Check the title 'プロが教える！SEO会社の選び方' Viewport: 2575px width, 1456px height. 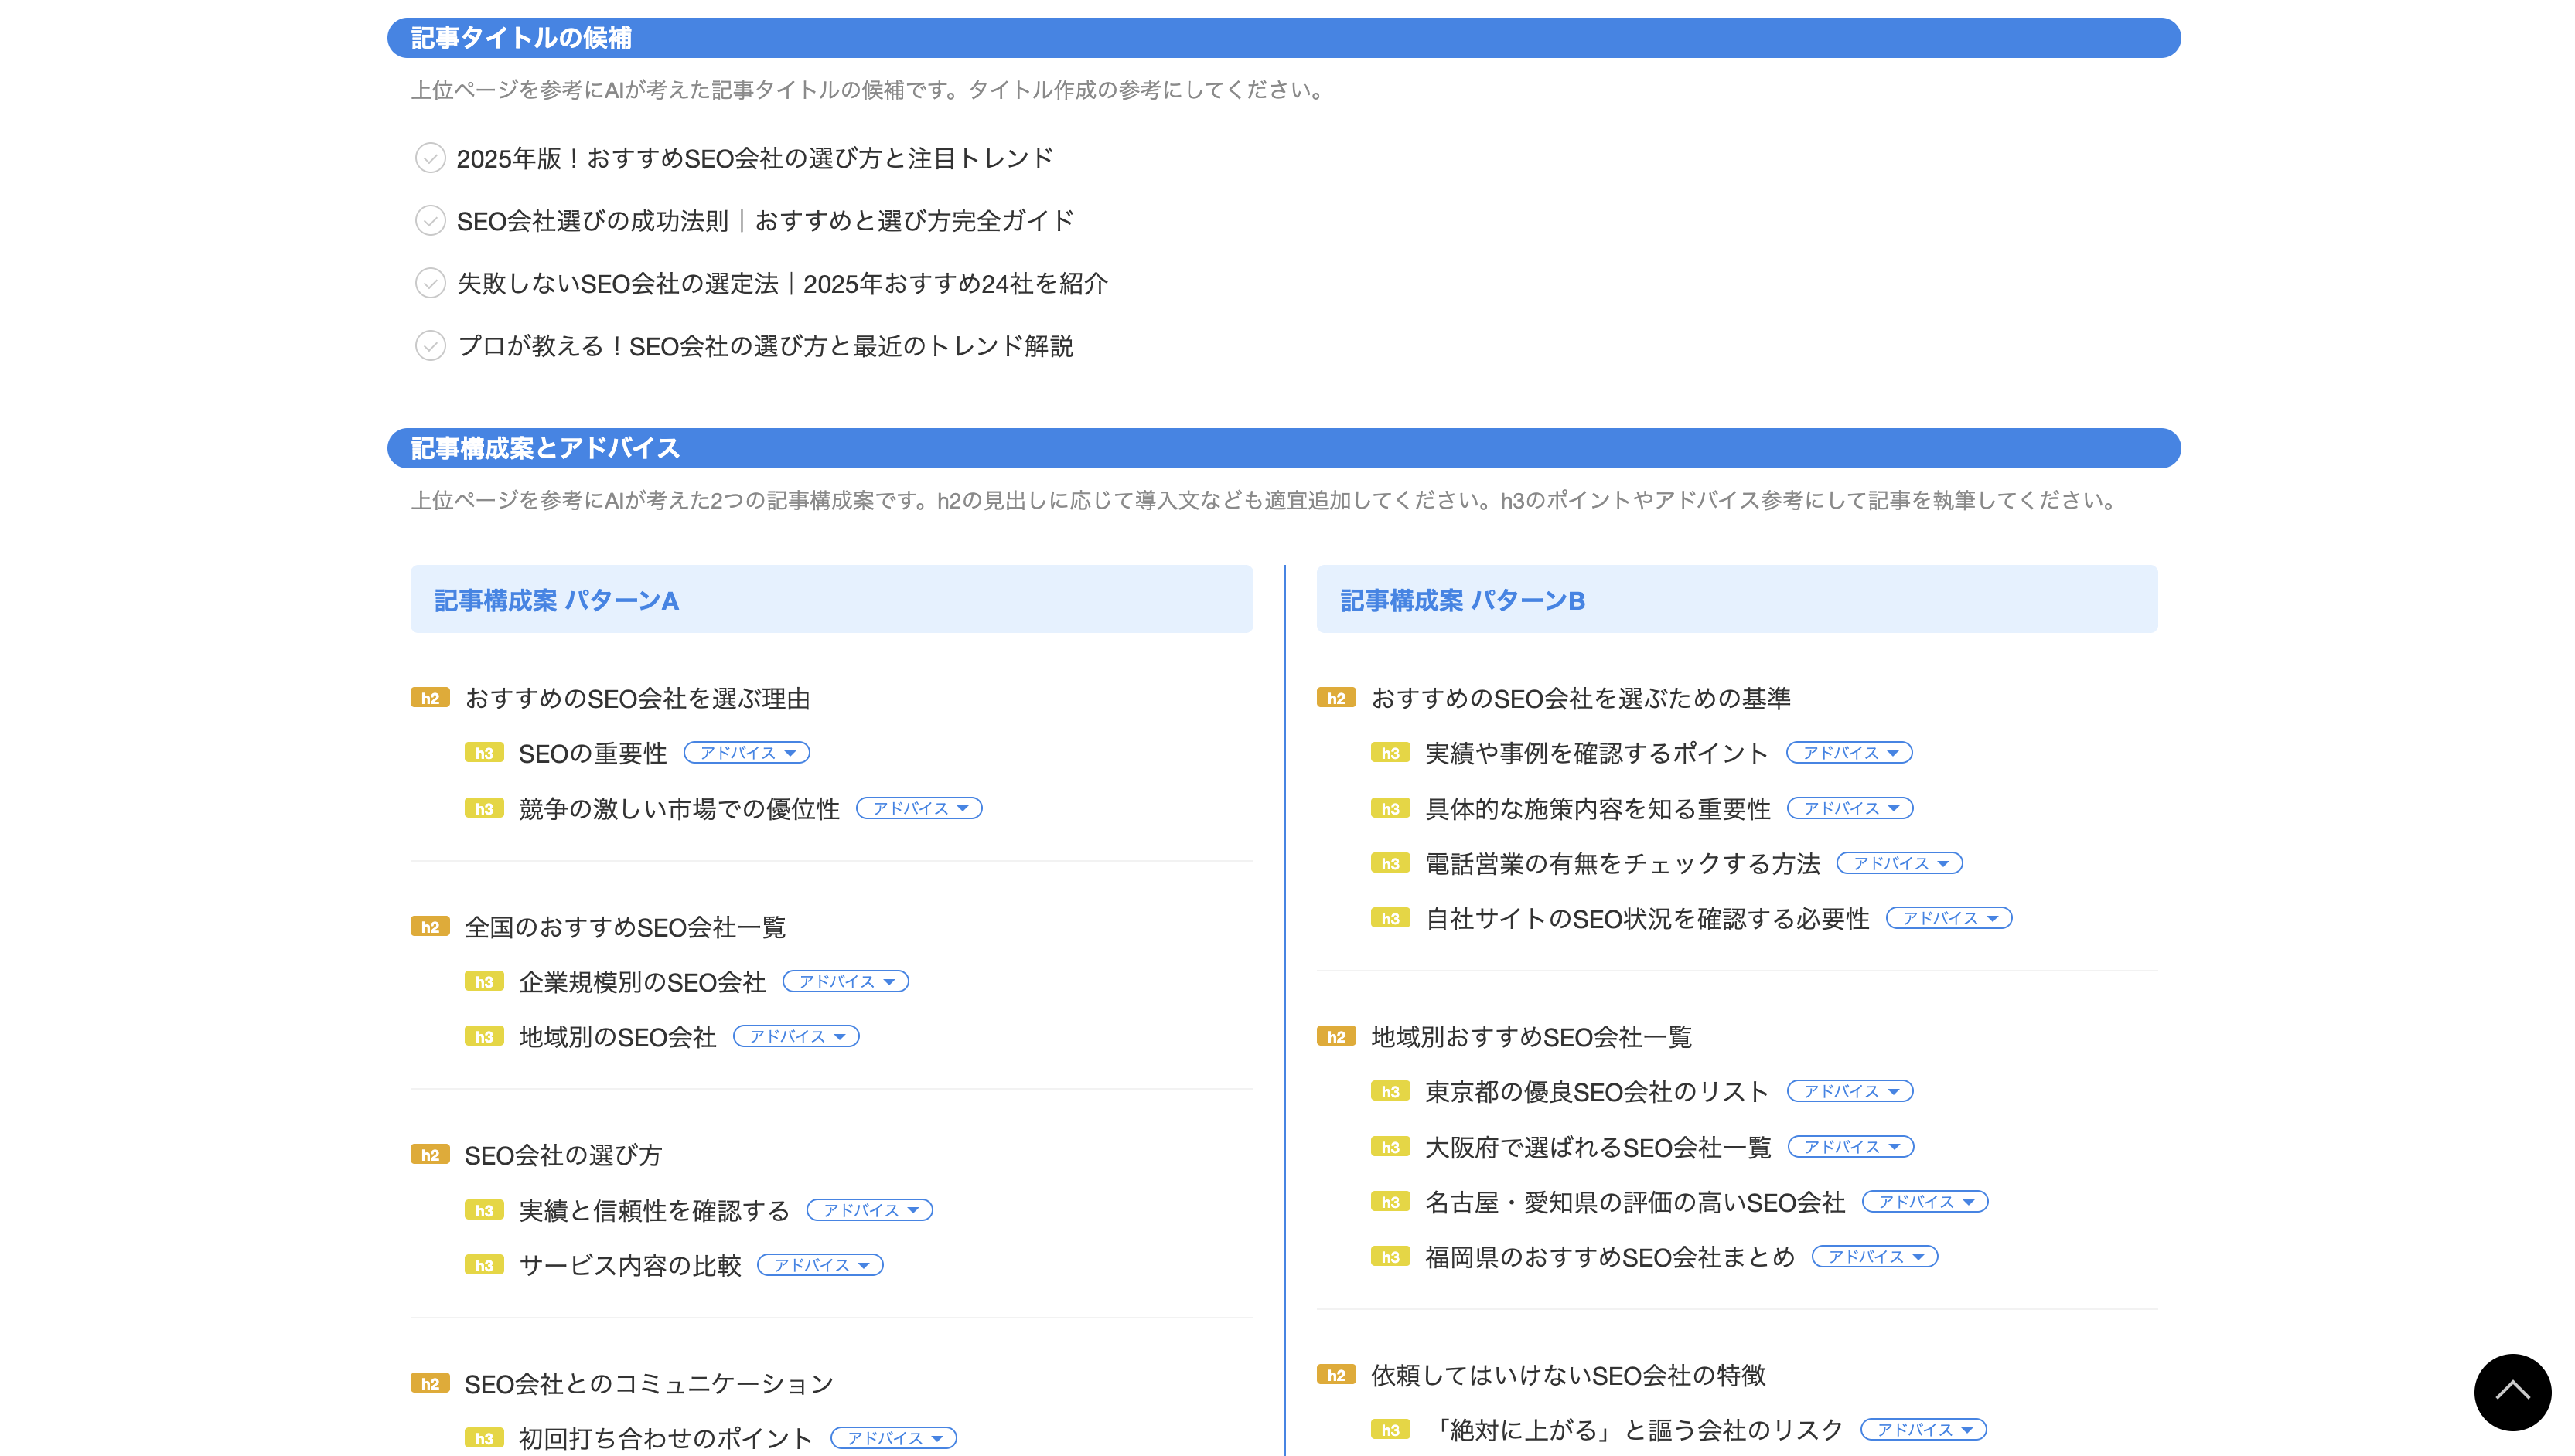pos(429,346)
